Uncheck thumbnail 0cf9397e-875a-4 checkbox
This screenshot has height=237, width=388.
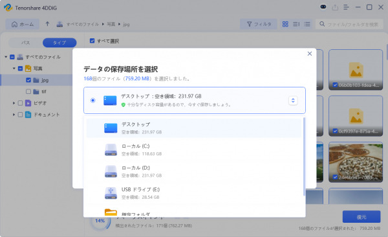pos(335,131)
